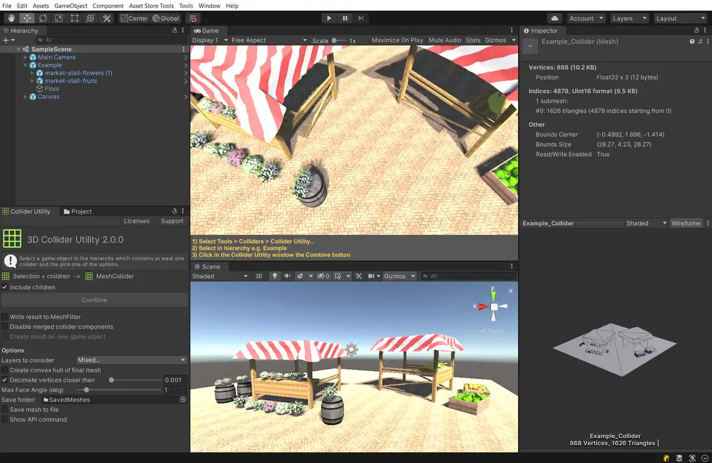Open the Window menu
This screenshot has height=463, width=712.
(x=209, y=5)
